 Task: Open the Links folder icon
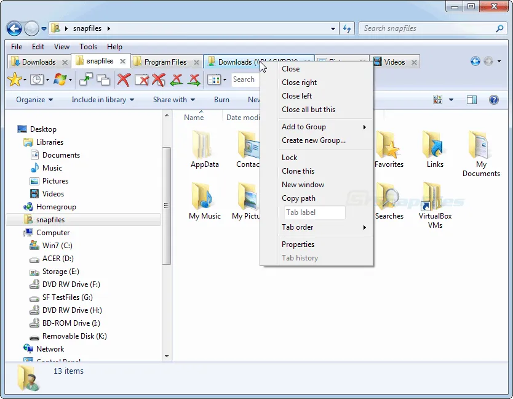pos(435,150)
